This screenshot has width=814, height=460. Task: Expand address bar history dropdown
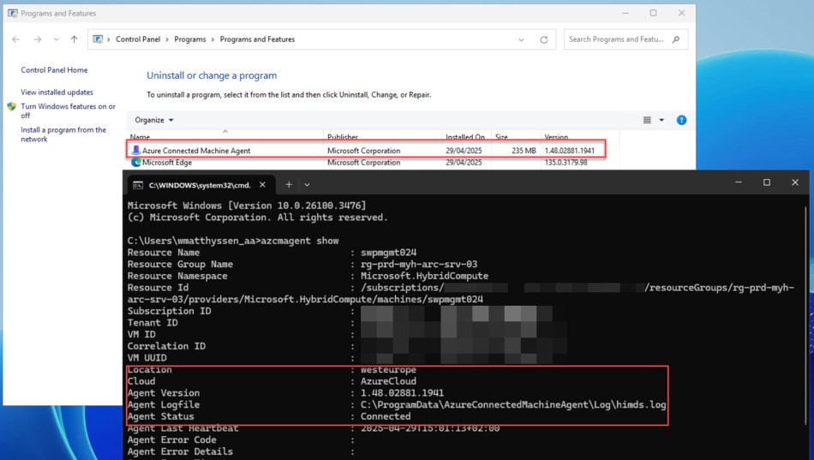(x=521, y=39)
